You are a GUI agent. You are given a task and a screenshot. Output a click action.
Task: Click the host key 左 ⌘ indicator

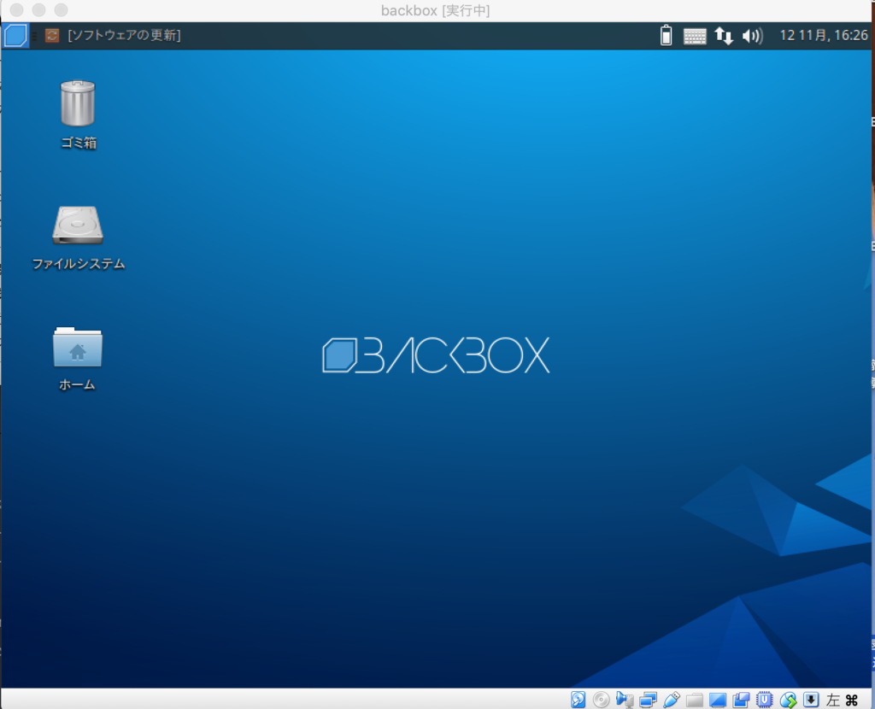point(842,700)
